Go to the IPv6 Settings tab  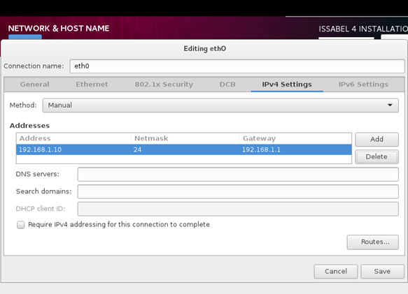coord(363,84)
